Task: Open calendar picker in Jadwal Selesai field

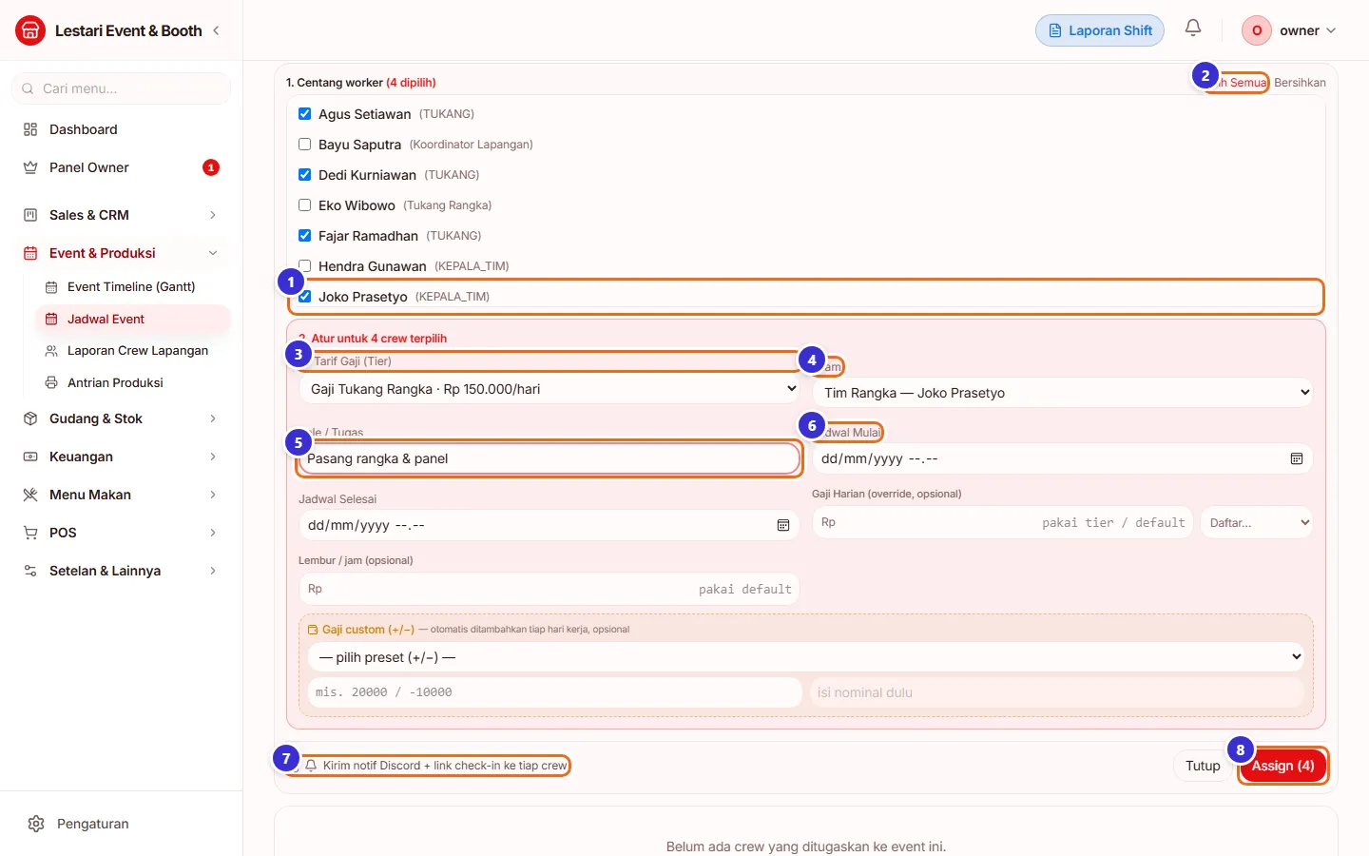Action: pyautogui.click(x=783, y=525)
